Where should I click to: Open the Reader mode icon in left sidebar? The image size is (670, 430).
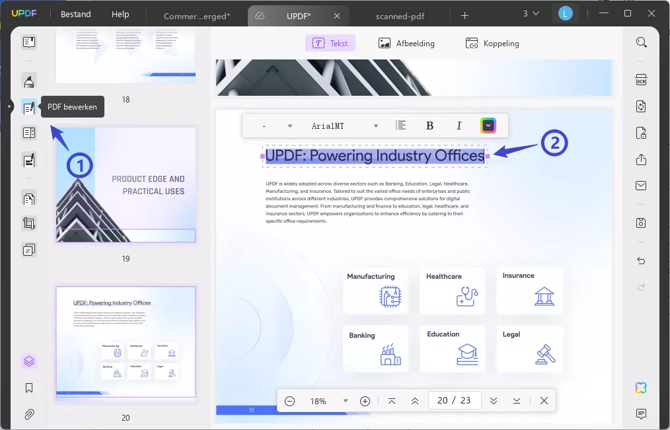point(29,42)
